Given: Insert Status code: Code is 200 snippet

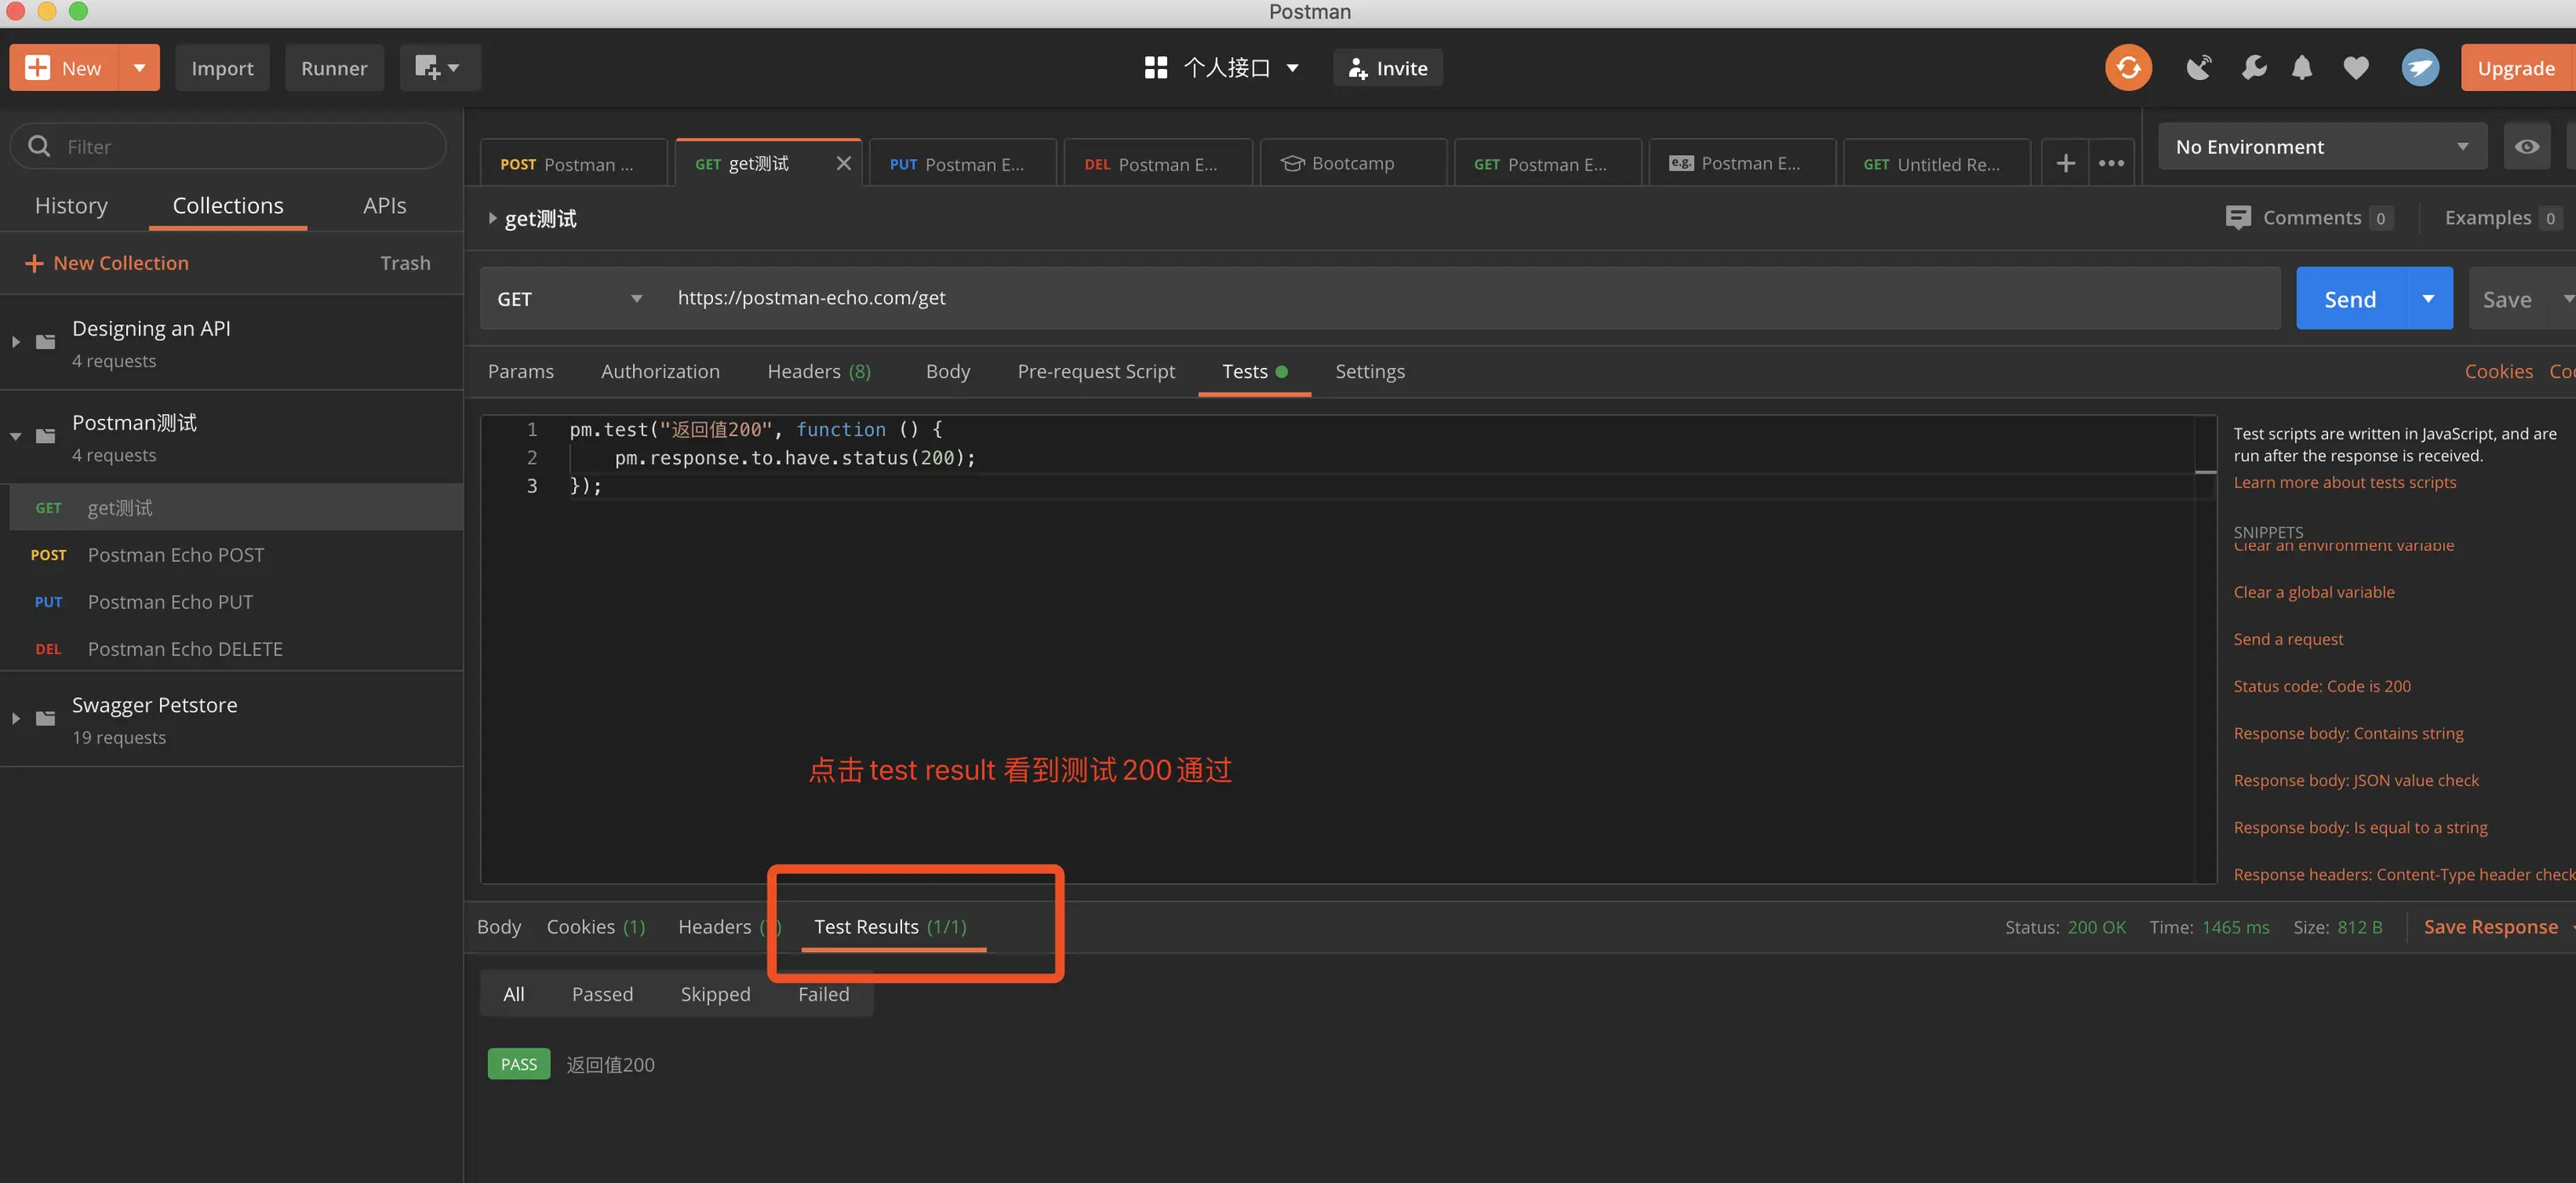Looking at the screenshot, I should click(x=2321, y=686).
